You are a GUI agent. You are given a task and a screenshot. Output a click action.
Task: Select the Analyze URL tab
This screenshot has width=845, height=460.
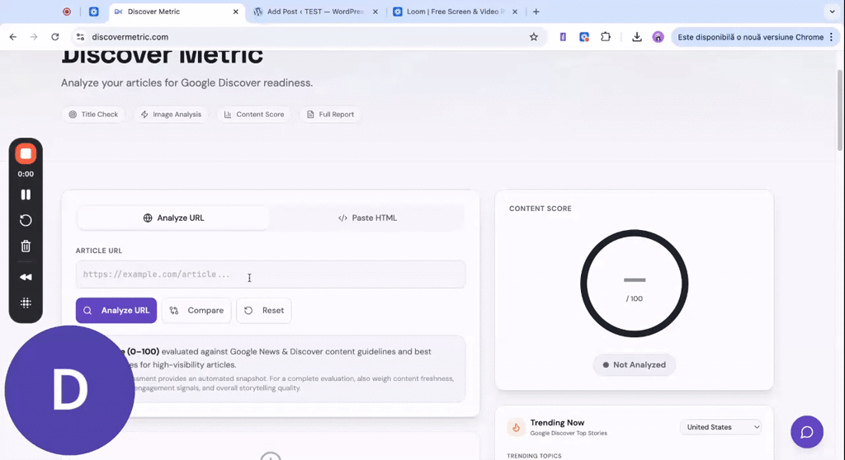(x=173, y=218)
